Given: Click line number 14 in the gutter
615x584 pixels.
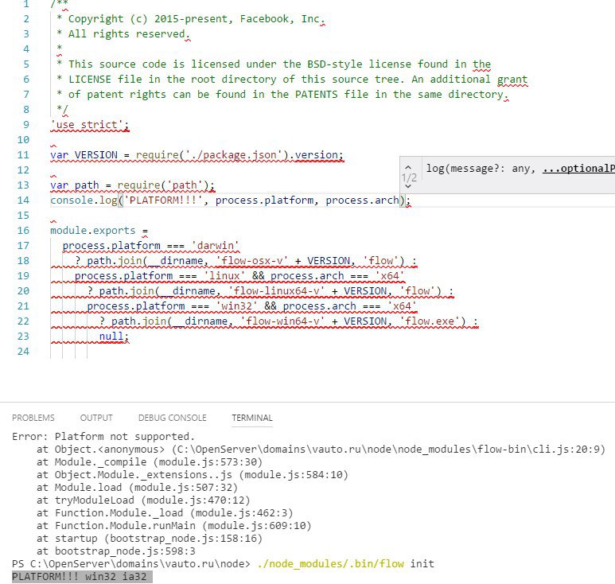Looking at the screenshot, I should (23, 201).
